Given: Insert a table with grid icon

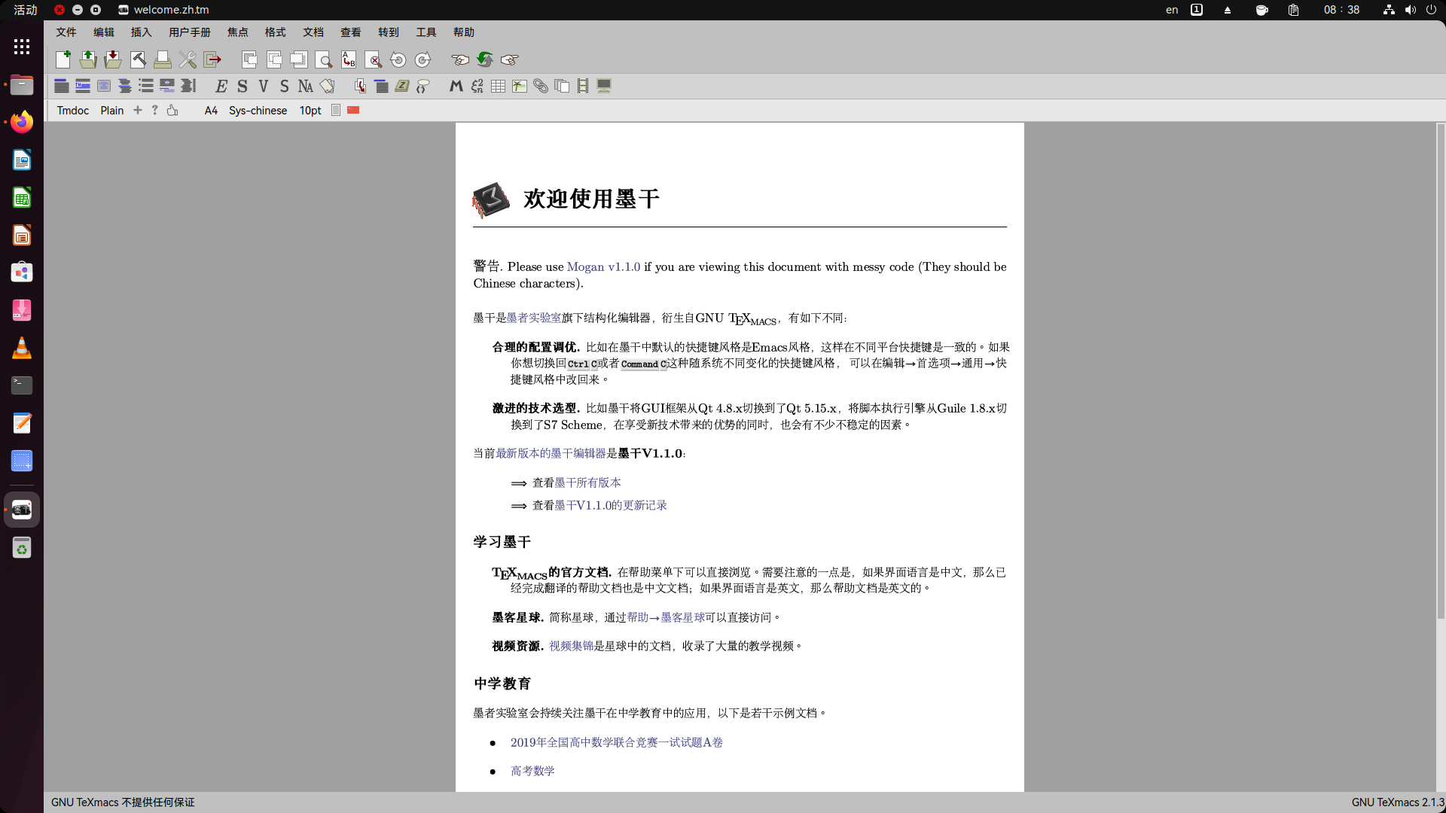Looking at the screenshot, I should 498,86.
